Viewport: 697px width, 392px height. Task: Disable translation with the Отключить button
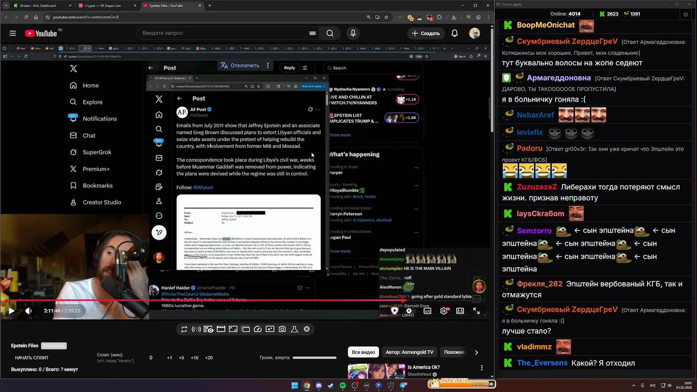tap(240, 65)
